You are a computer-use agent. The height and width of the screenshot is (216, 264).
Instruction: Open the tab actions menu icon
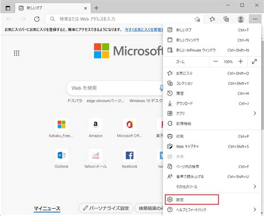pos(8,8)
